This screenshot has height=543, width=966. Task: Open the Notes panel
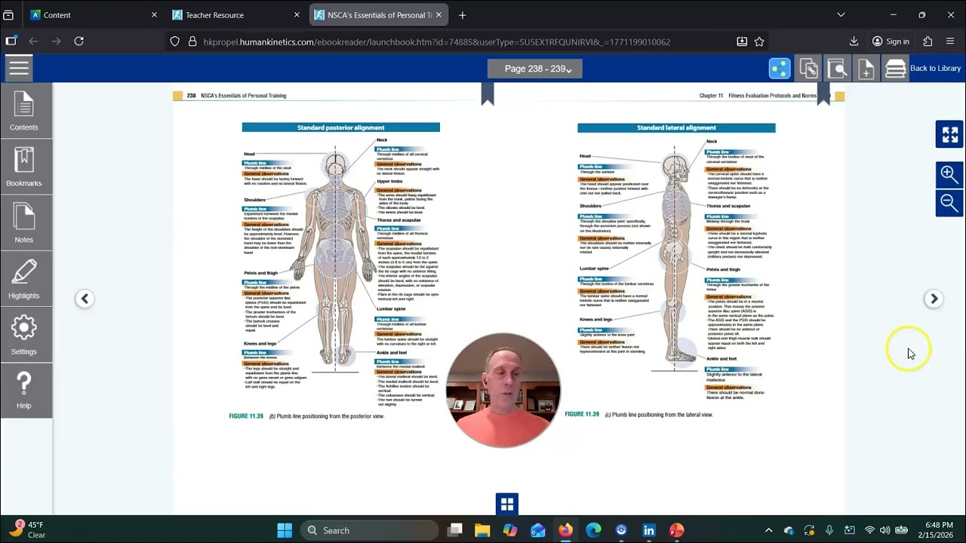(x=24, y=223)
